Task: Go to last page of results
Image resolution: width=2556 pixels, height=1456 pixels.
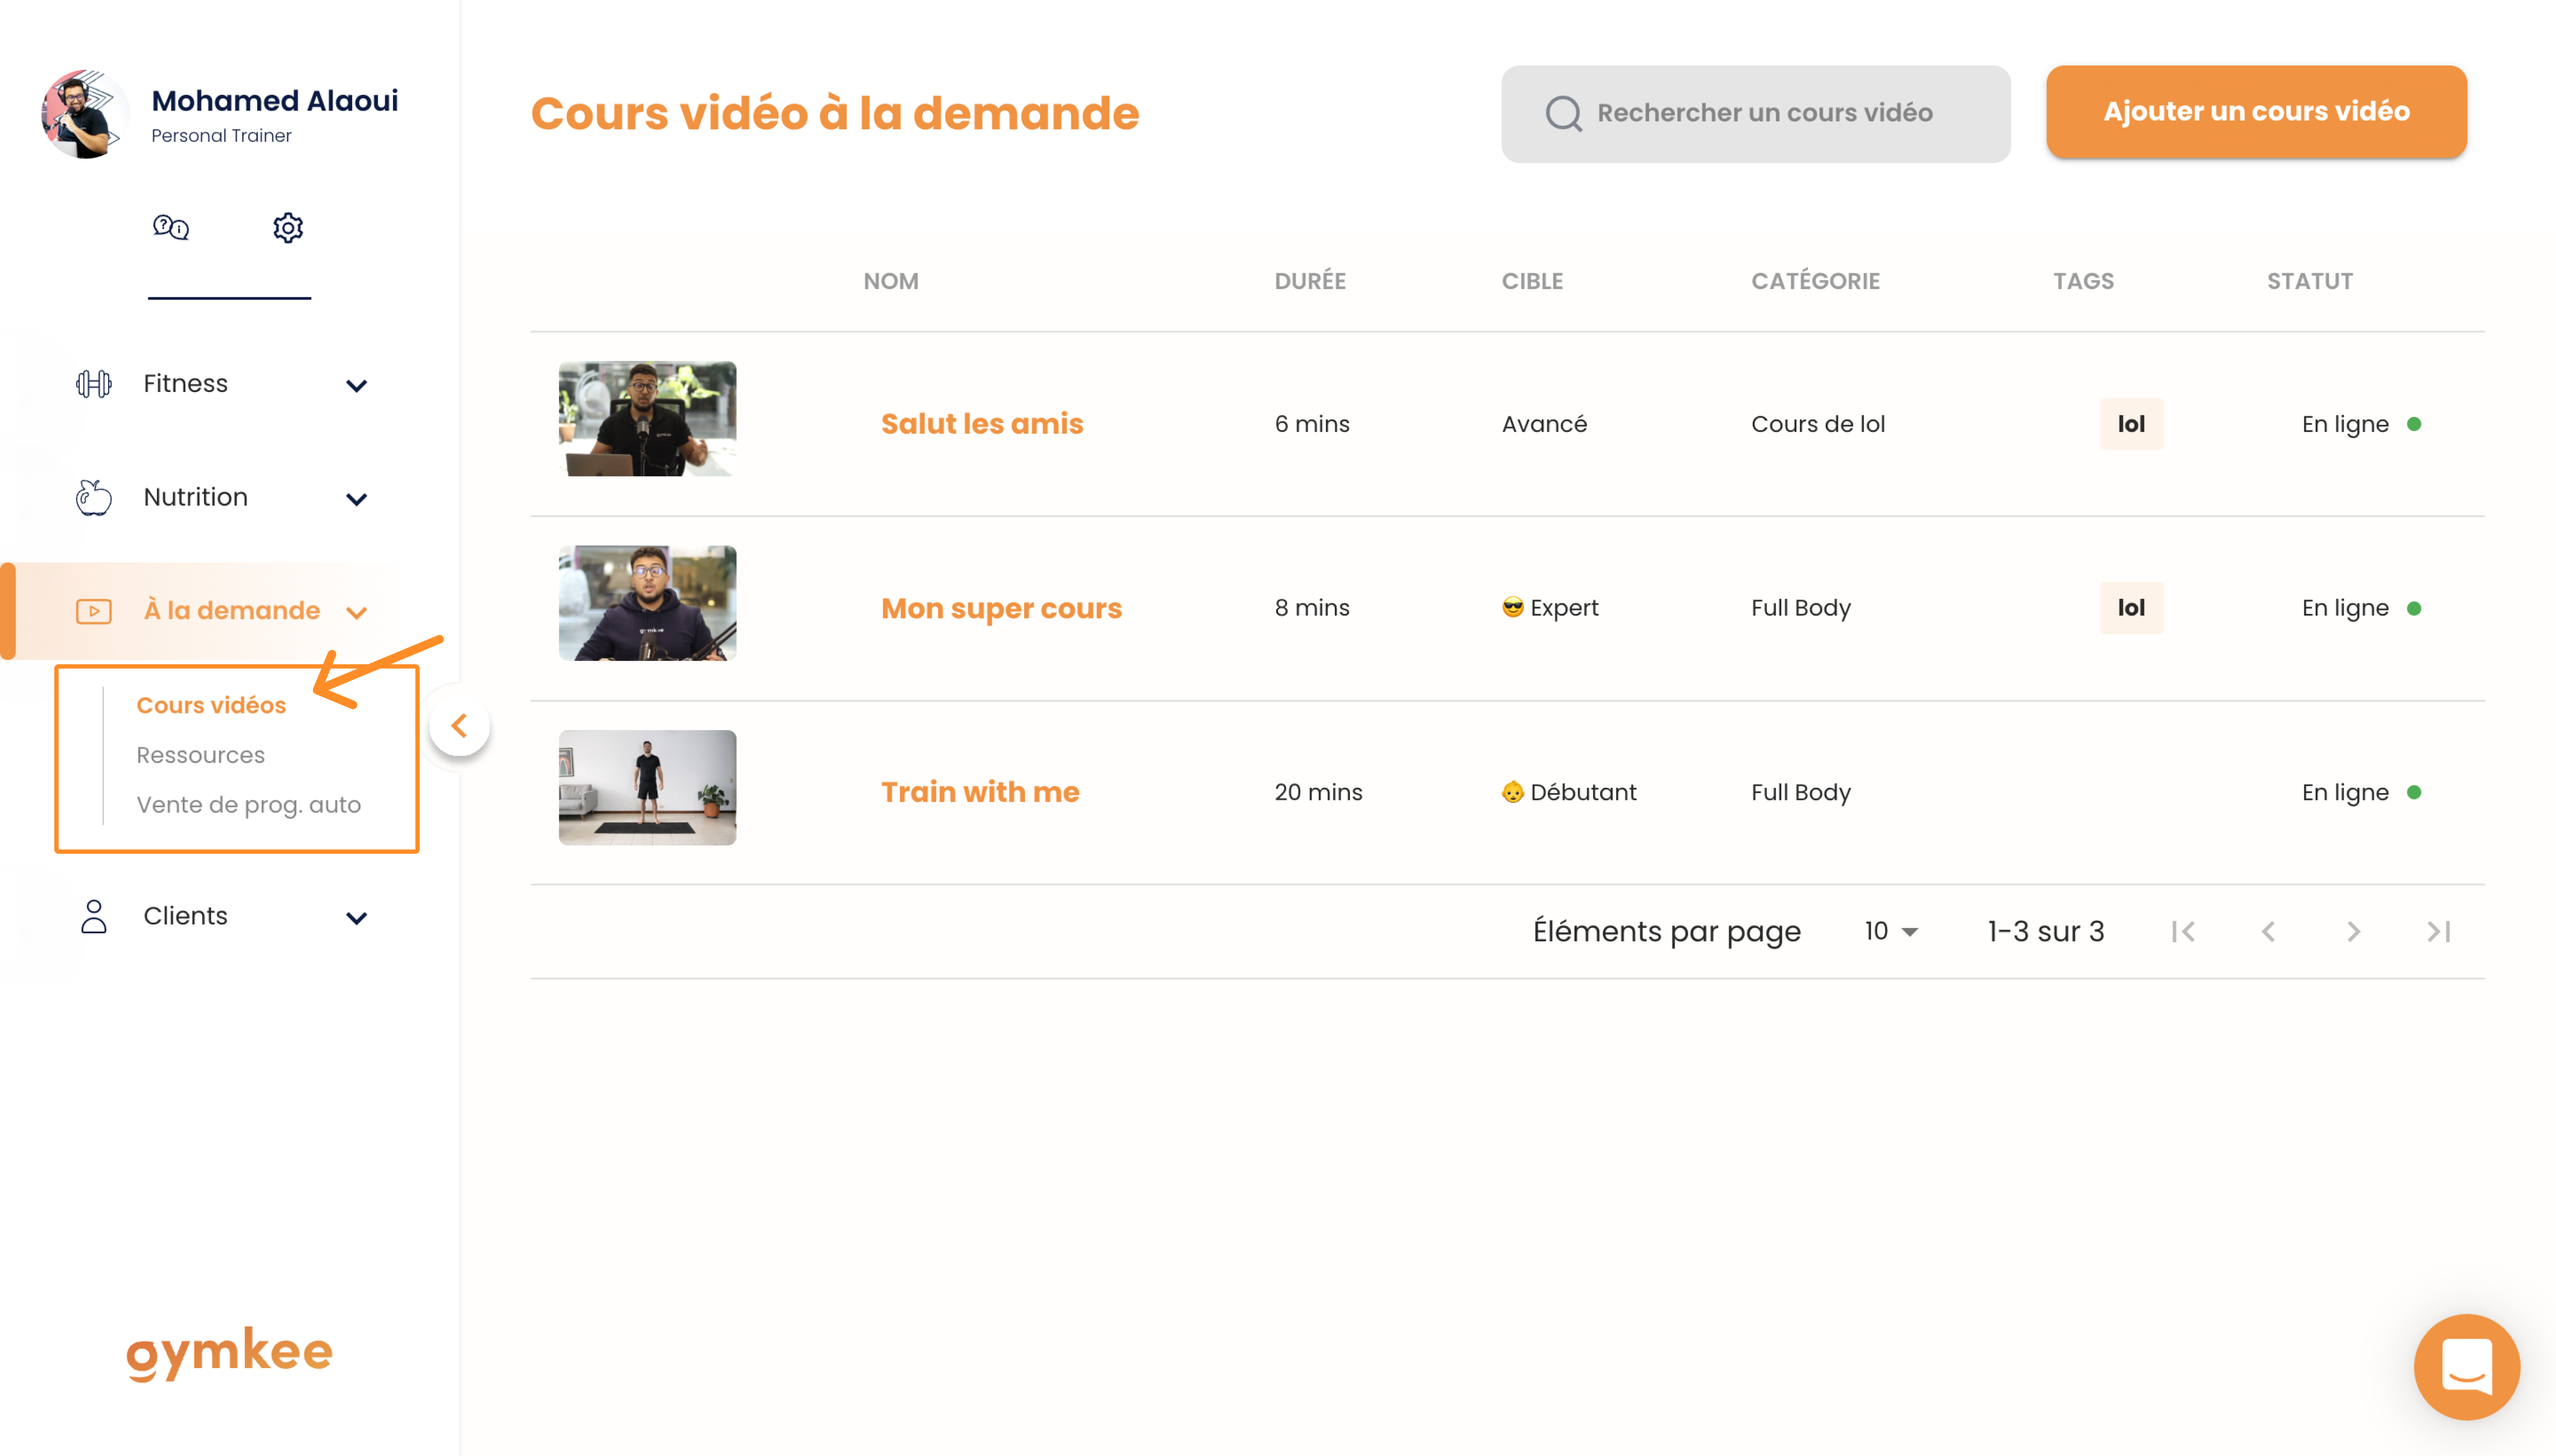Action: (x=2438, y=932)
